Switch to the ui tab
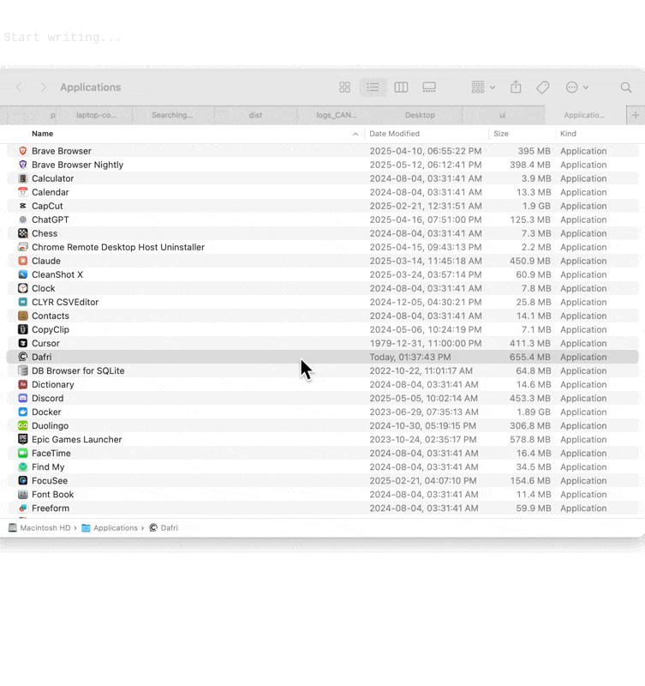 click(x=503, y=115)
